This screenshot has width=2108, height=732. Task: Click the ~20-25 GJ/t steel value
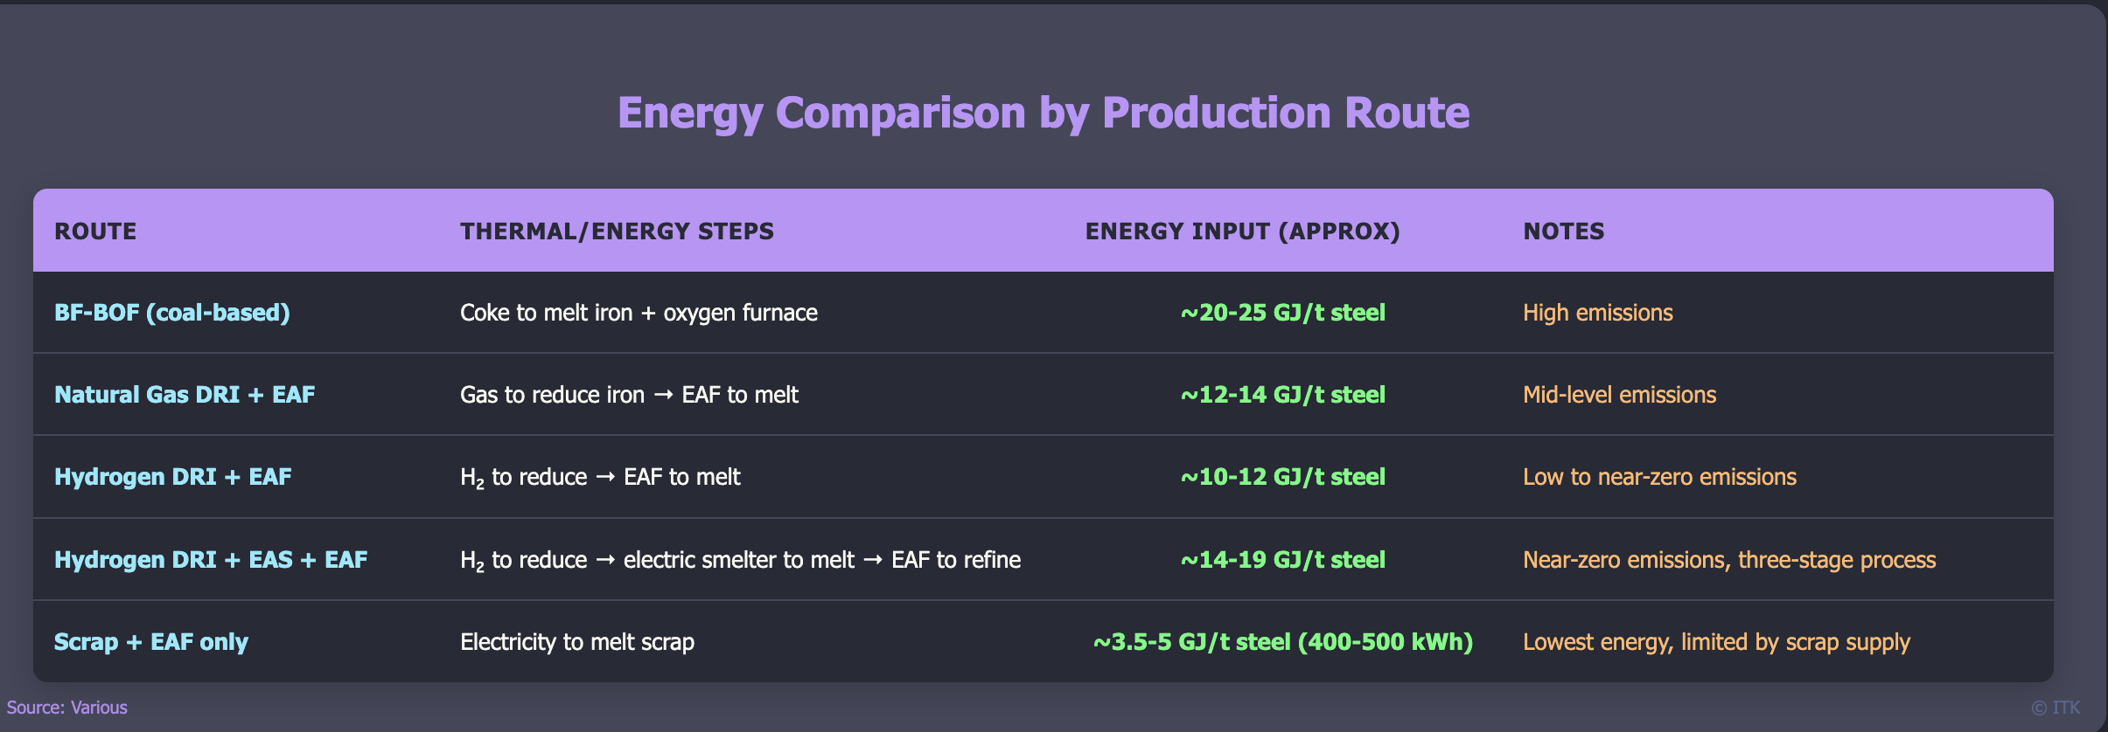coord(1282,313)
